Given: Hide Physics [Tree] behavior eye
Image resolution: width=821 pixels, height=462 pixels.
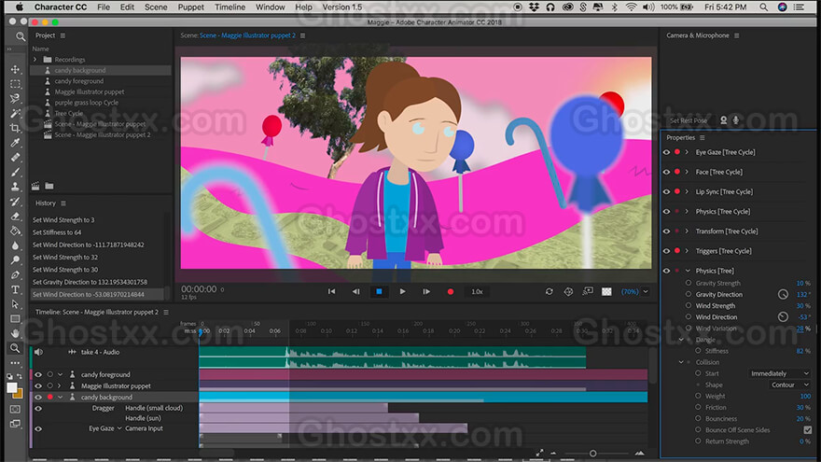Looking at the screenshot, I should click(x=666, y=271).
